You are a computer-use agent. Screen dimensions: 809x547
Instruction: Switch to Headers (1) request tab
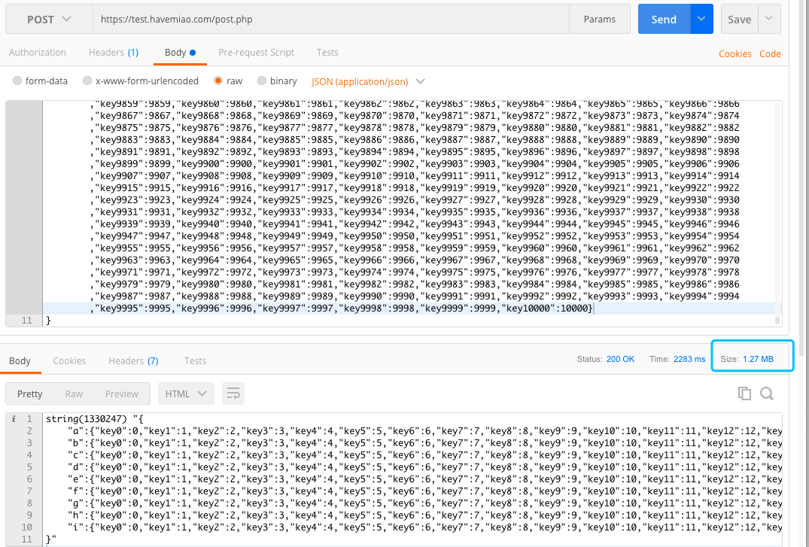pos(114,52)
